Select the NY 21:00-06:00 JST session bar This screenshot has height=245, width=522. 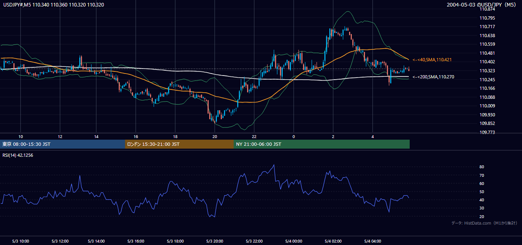(321, 144)
